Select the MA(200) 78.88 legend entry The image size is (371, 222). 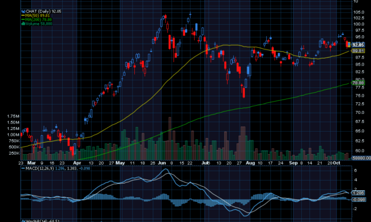tap(38, 19)
